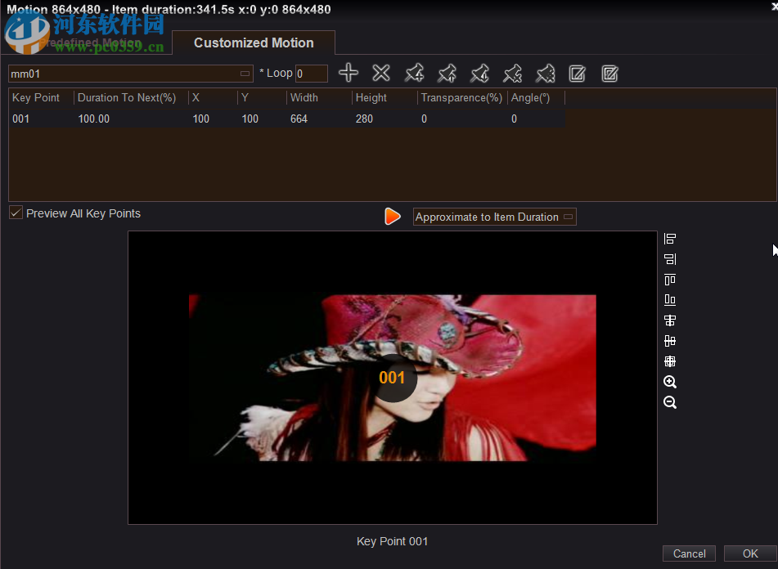
Task: Open the mm01 motion preset dropdown
Action: tap(245, 73)
